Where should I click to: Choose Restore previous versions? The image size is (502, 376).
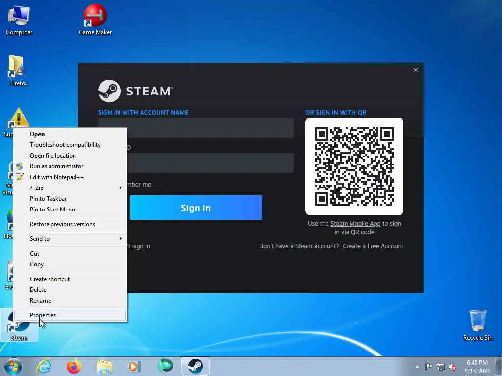click(70, 224)
